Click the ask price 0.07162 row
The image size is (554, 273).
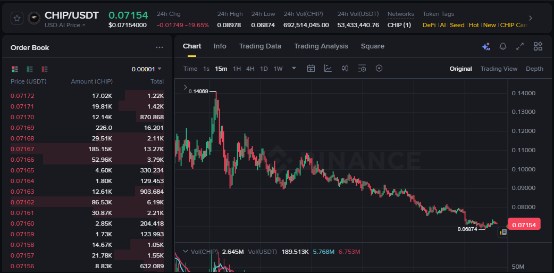tap(87, 202)
